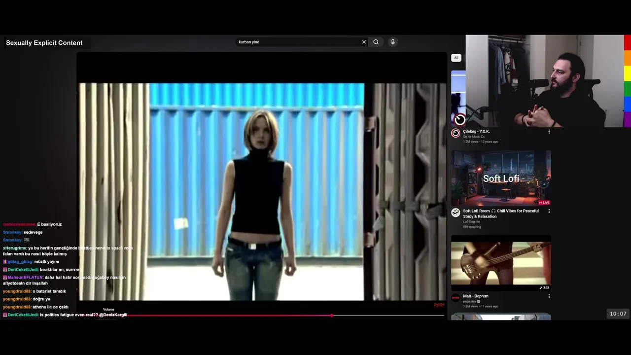Image resolution: width=631 pixels, height=355 pixels.
Task: Click '1.9M views · 11 years ago' text
Action: [x=480, y=306]
